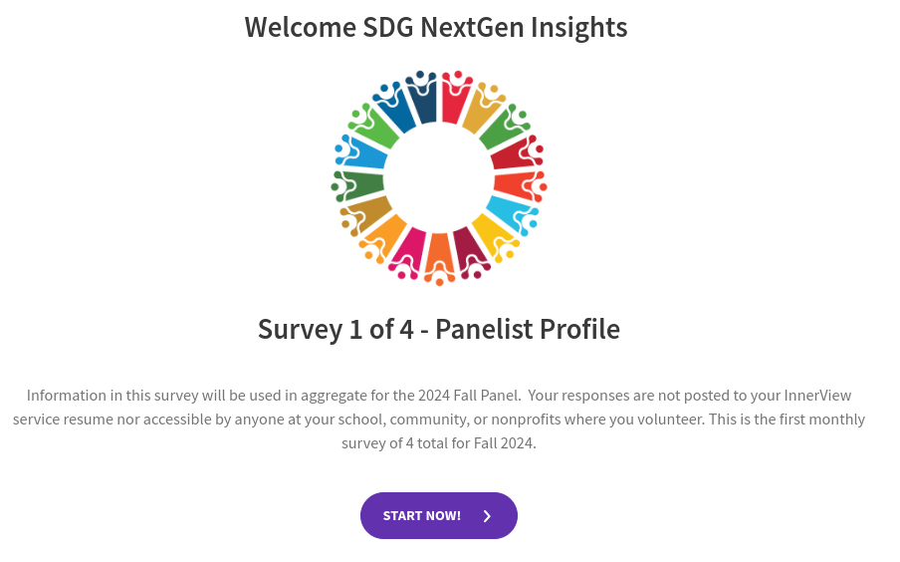Click the white center of the SDG logo

pos(439,178)
